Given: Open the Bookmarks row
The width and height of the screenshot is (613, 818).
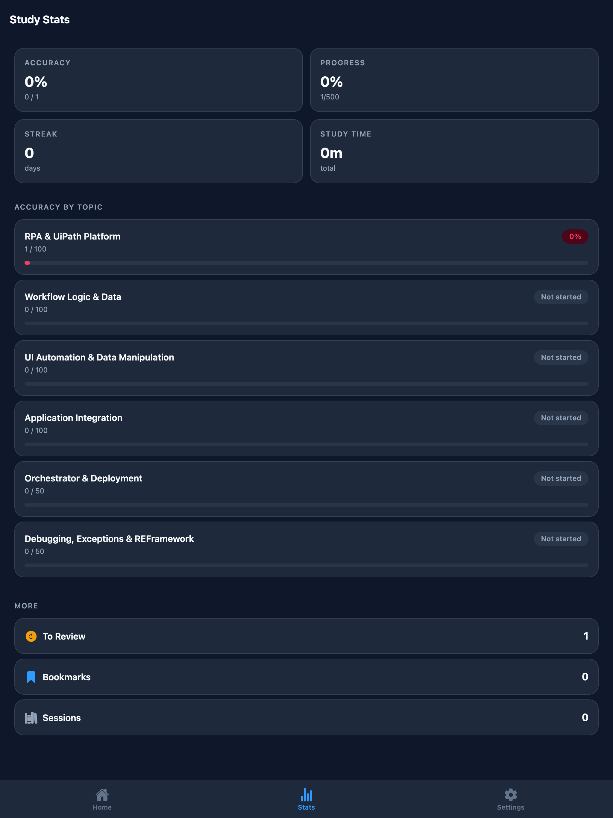Looking at the screenshot, I should (306, 677).
